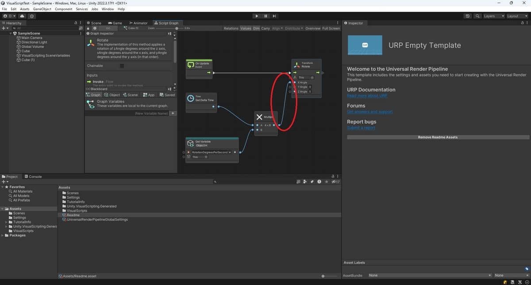Click the Hierarchy lock icon
This screenshot has height=285, width=531.
pyautogui.click(x=76, y=23)
